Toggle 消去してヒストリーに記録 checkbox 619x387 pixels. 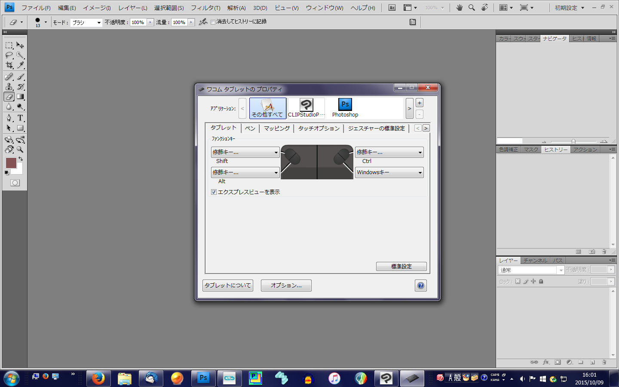pyautogui.click(x=213, y=22)
